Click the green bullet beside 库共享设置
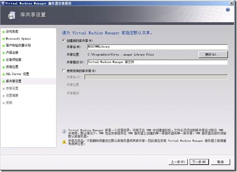Viewport: 237px width, 172px height. pyautogui.click(x=4, y=82)
